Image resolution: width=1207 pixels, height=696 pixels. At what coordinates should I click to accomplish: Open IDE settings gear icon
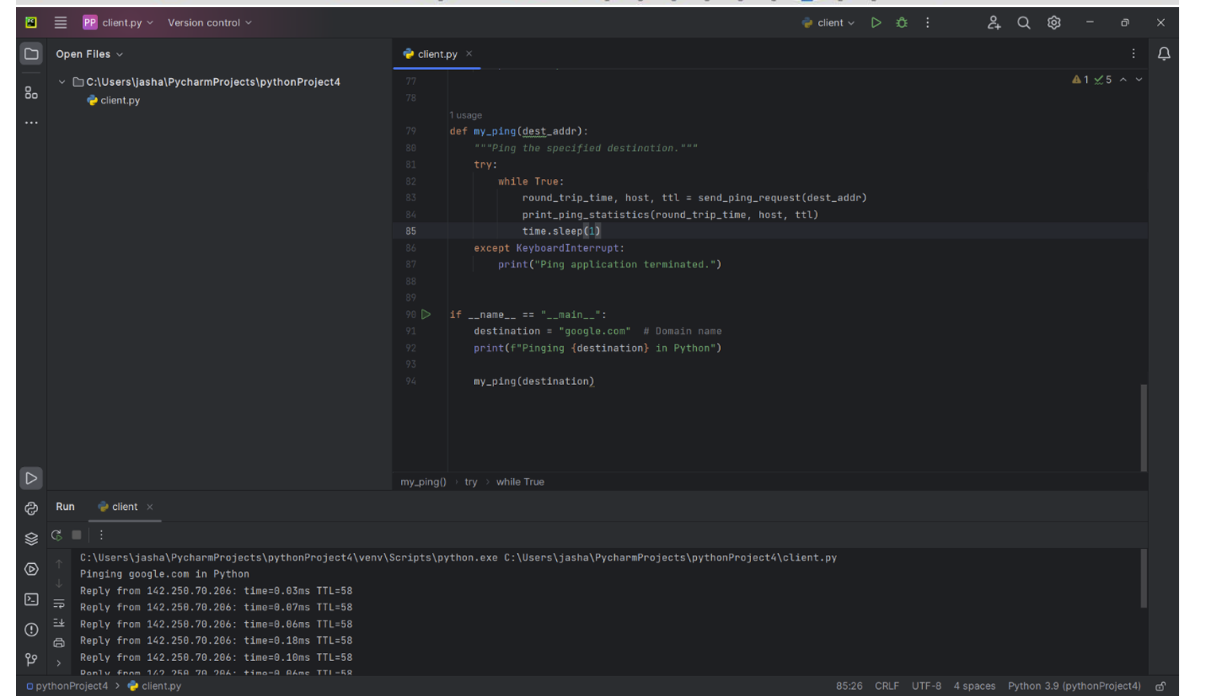pos(1054,22)
